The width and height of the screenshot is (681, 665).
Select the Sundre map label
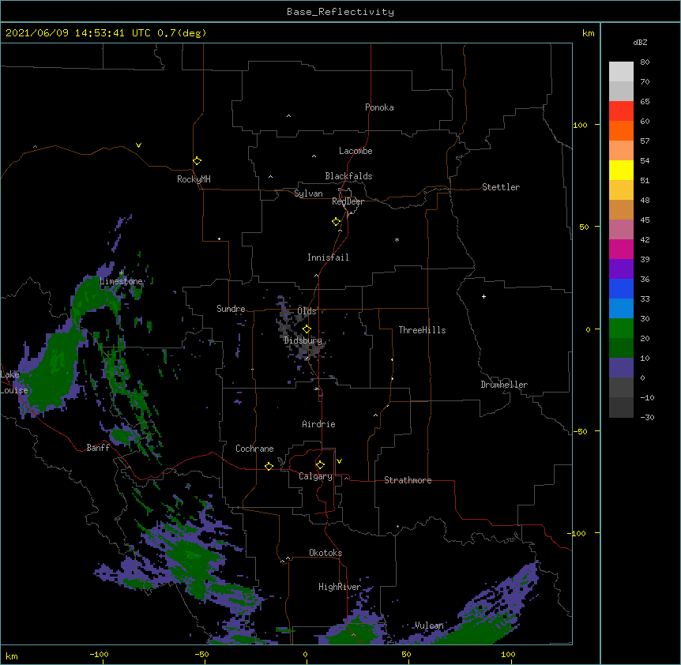coord(231,309)
